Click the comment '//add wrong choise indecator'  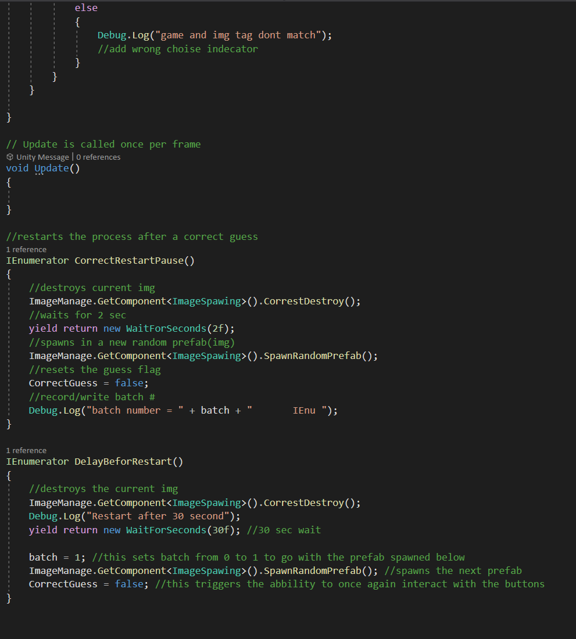(178, 49)
